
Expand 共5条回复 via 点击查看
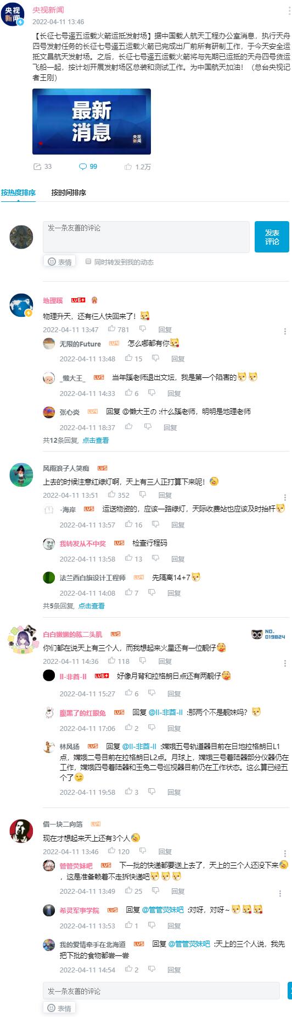pos(91,606)
